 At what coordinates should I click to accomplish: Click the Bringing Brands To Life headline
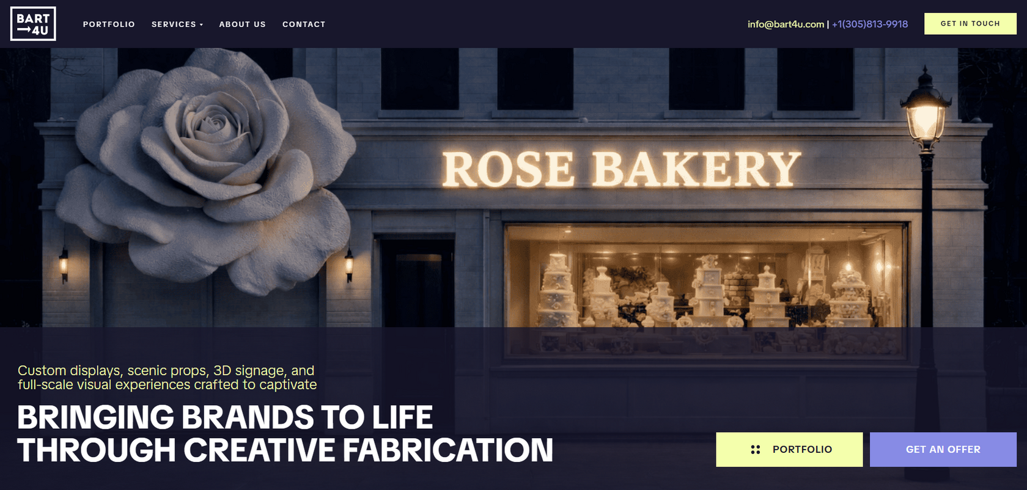(285, 434)
